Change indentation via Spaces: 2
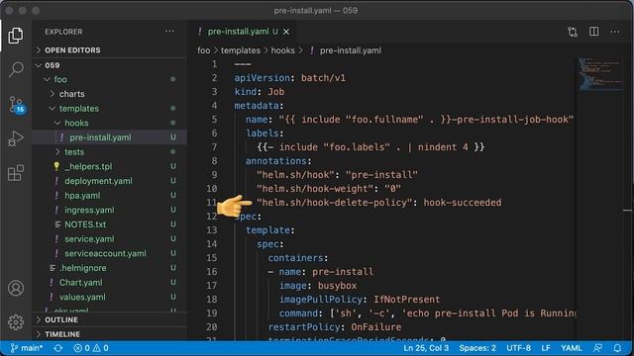 tap(477, 348)
